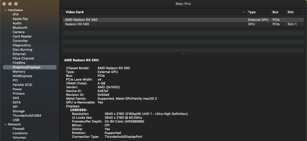This screenshot has height=141, width=307.
Task: Show FireWire details
Action: (19, 63)
